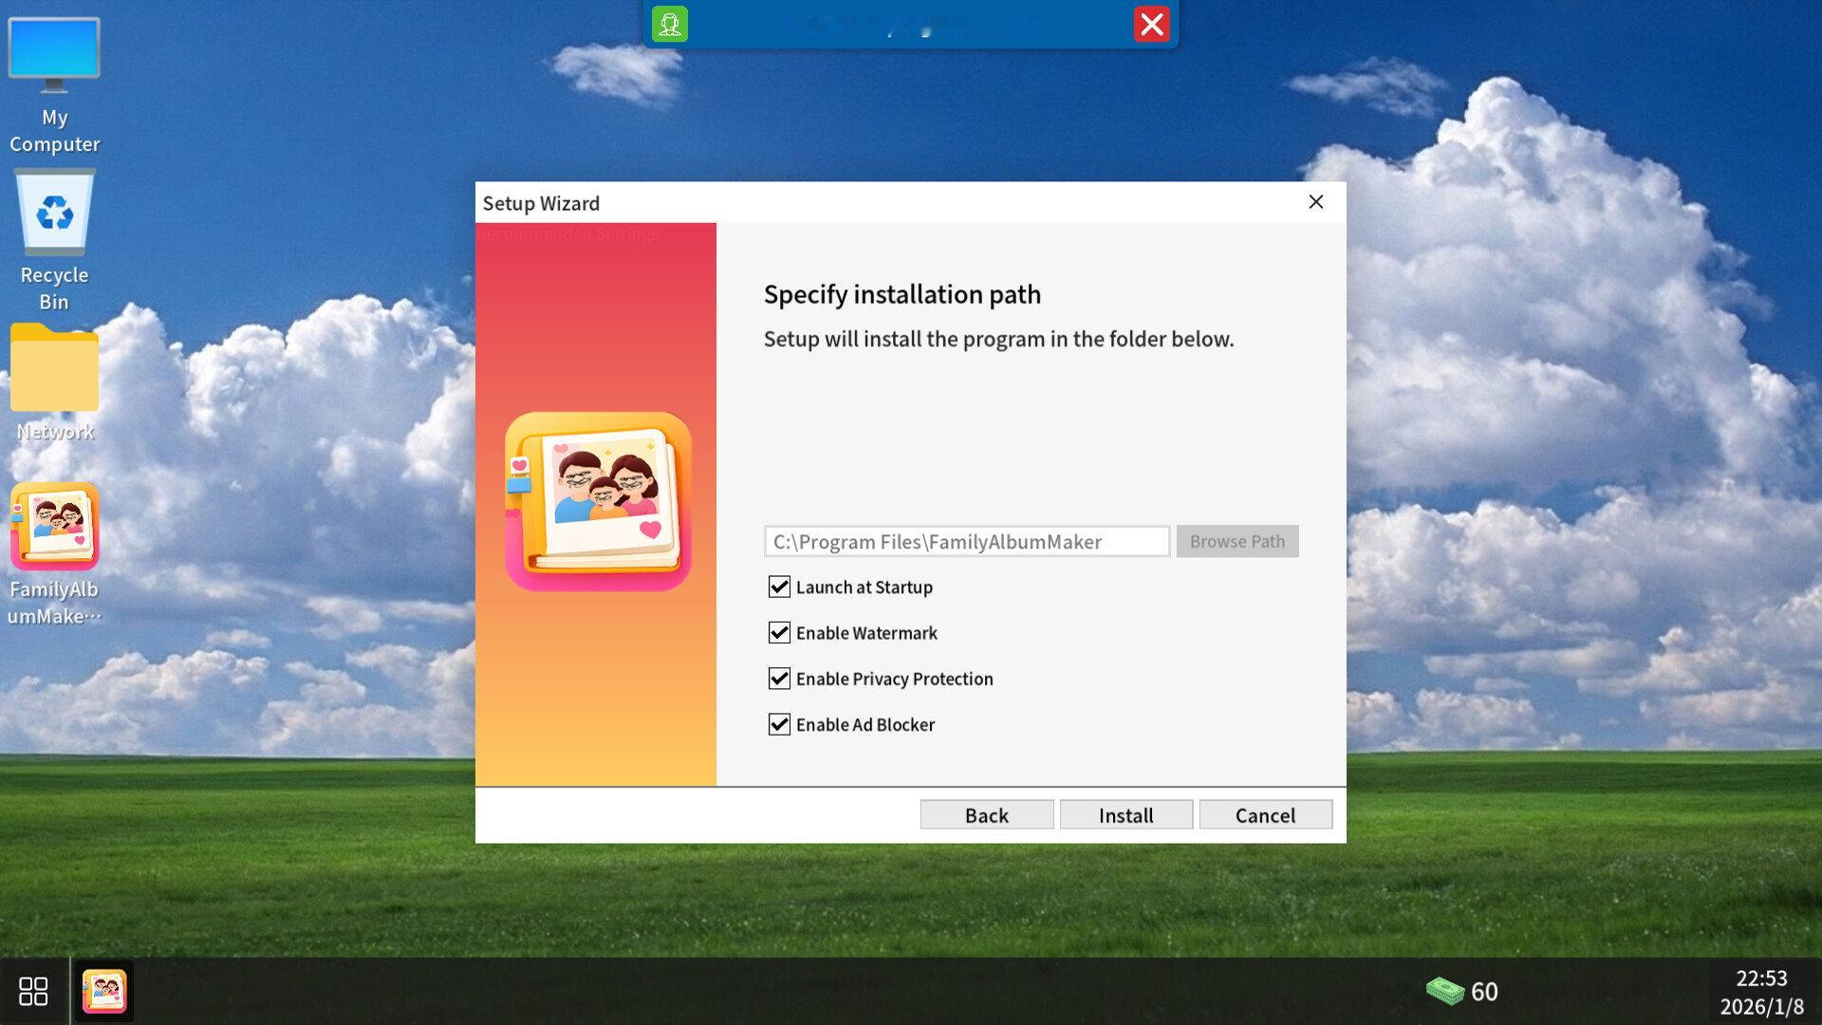Select the FamilyAlbumMaker desktop installer icon

click(x=54, y=552)
